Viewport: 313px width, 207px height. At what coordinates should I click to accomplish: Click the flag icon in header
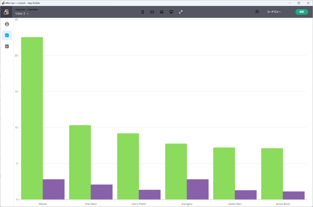point(257,12)
